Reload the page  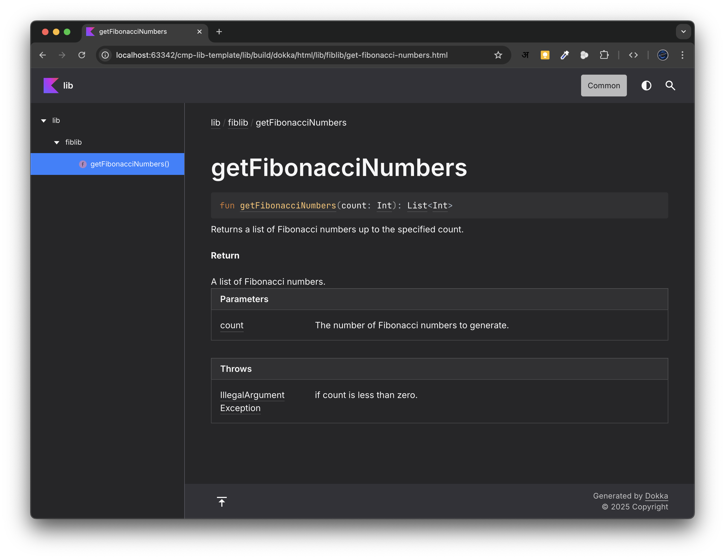pyautogui.click(x=82, y=55)
